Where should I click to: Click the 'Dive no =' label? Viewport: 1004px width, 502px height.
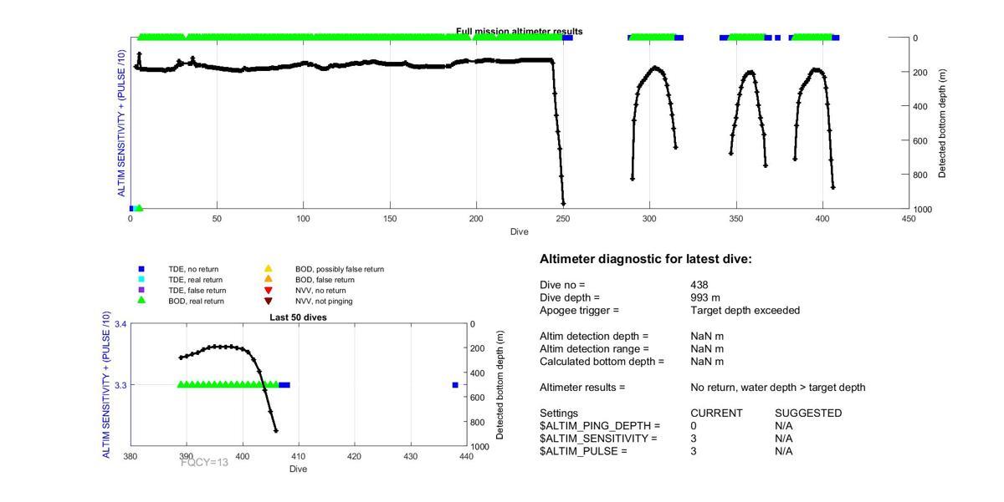click(x=562, y=285)
